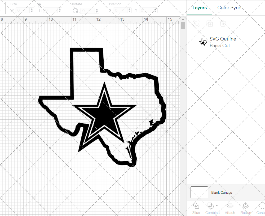Select the SVG Outline layer
This screenshot has height=216, width=265.
(223, 42)
